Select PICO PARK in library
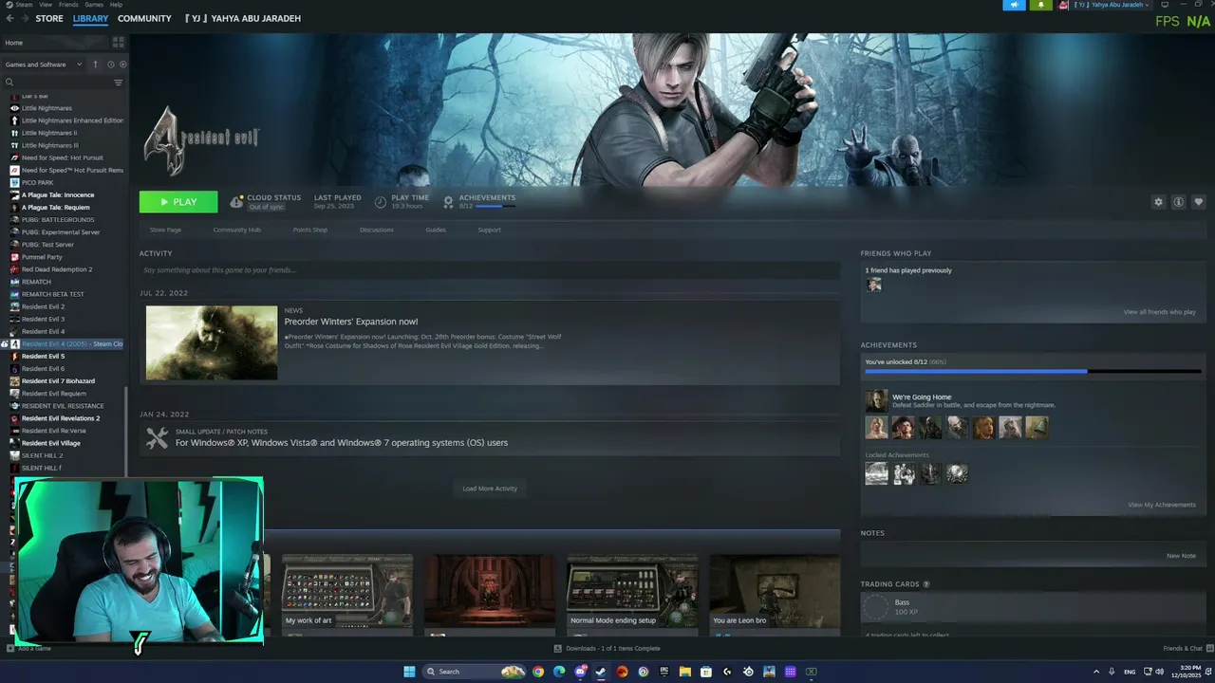 pos(38,182)
